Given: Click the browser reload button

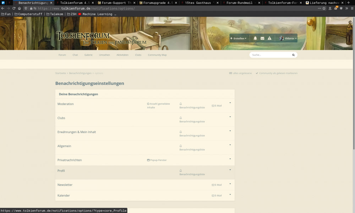Looking at the screenshot, I should (x=14, y=8).
